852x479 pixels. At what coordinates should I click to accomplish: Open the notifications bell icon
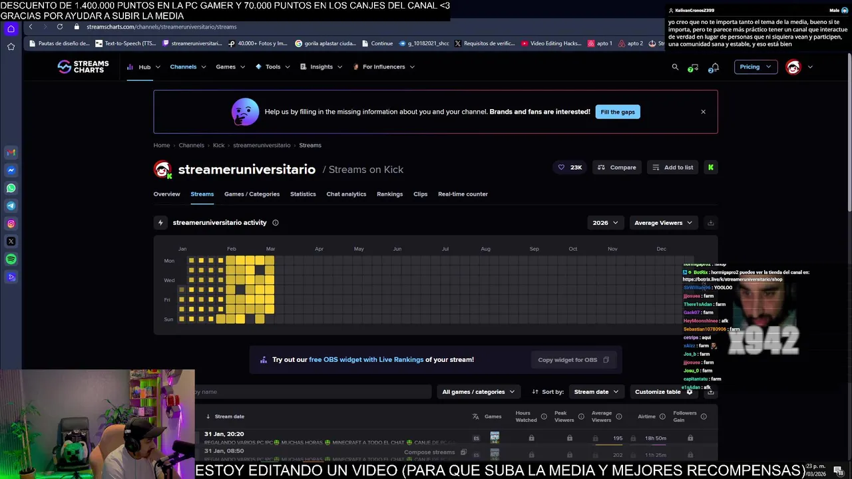(714, 67)
